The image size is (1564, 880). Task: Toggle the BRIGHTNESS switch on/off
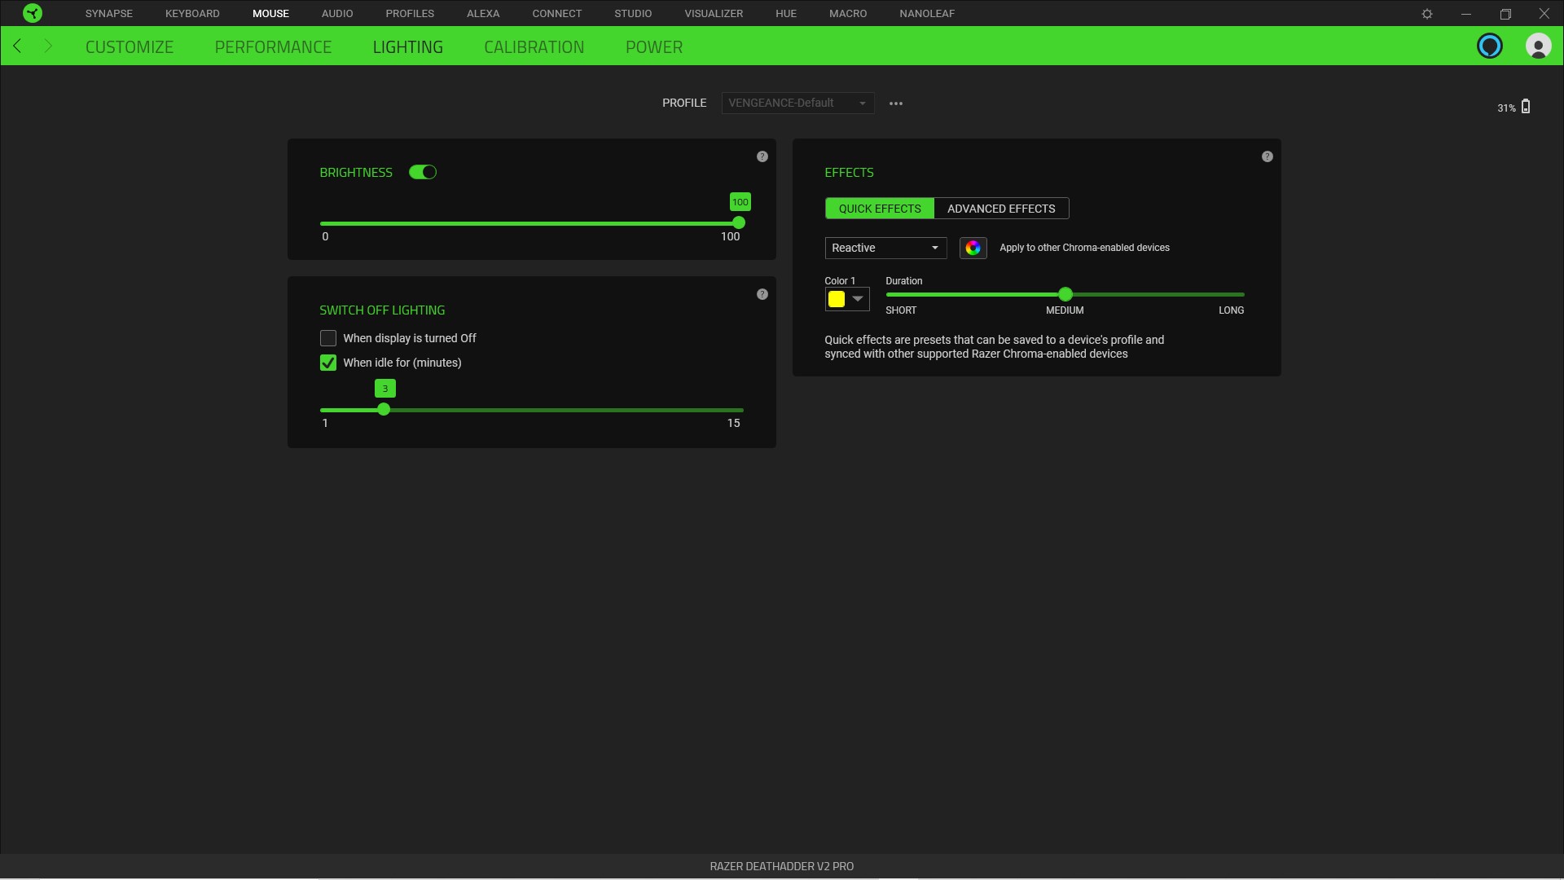pos(424,172)
